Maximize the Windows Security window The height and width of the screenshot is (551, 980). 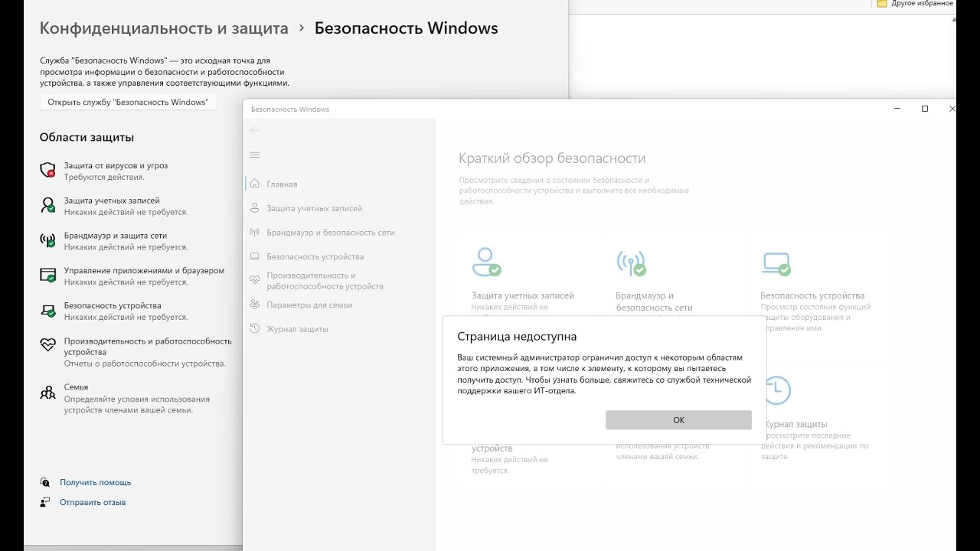[925, 109]
